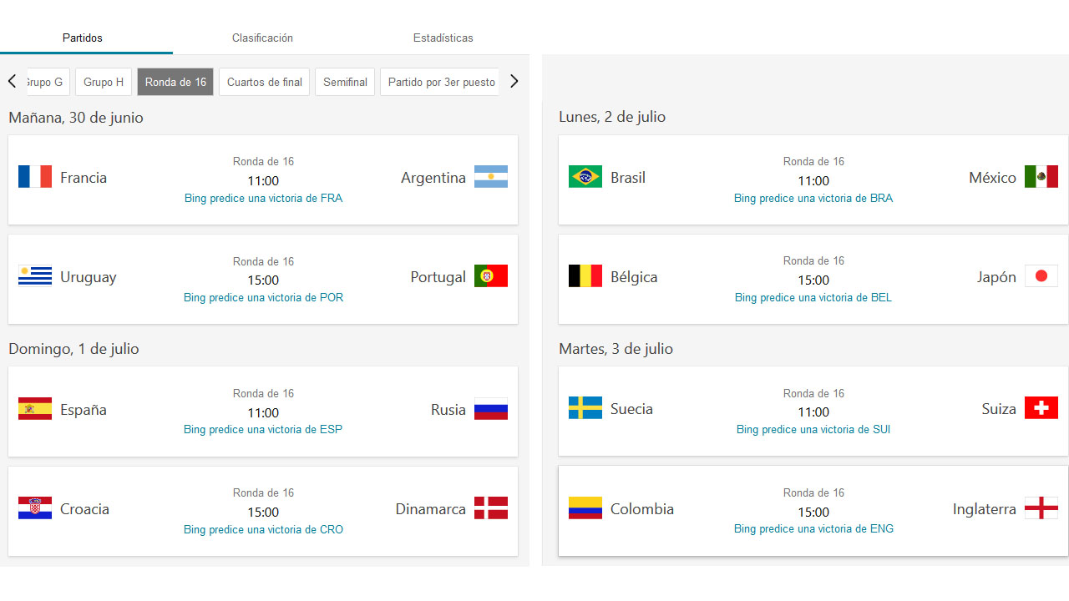Click the Croatia flag icon
This screenshot has width=1069, height=601.
pyautogui.click(x=35, y=508)
